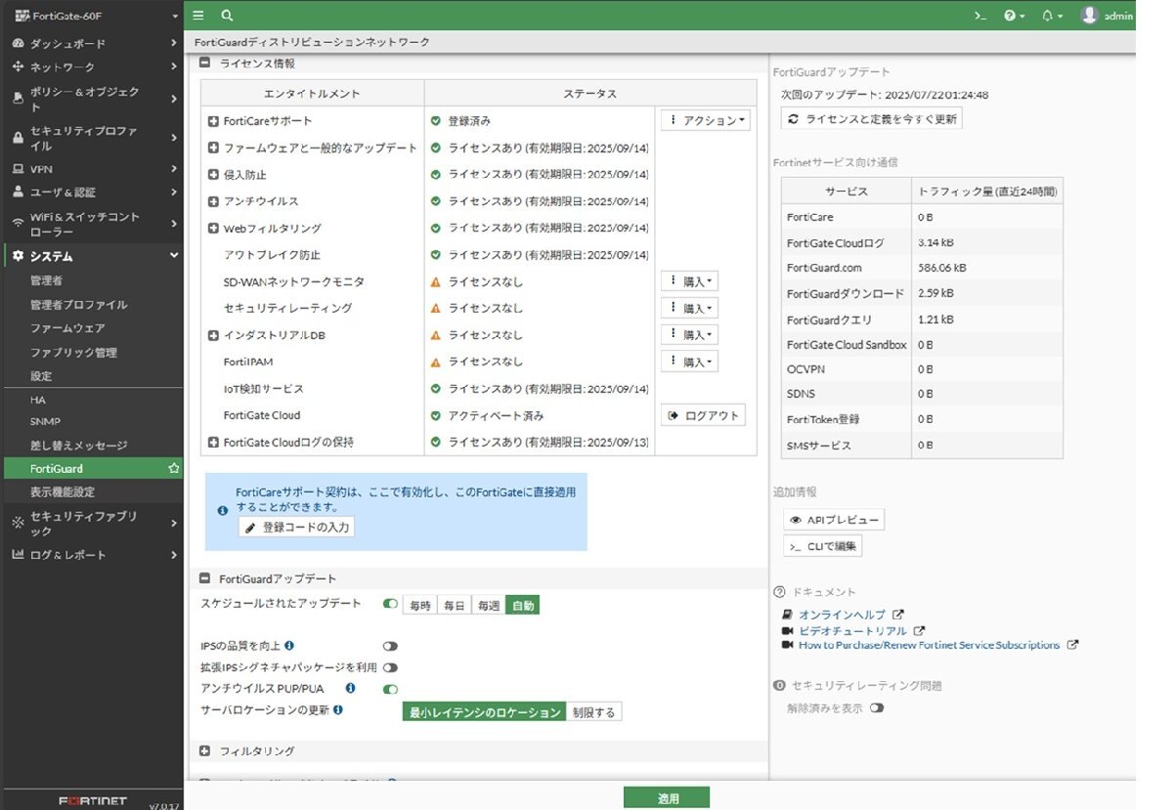Select 毎時 update schedule option

[x=420, y=606]
